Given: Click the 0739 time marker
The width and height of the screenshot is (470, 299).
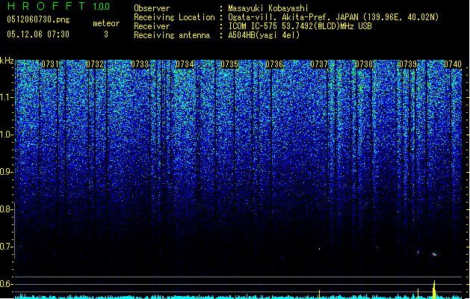Looking at the screenshot, I should [408, 64].
